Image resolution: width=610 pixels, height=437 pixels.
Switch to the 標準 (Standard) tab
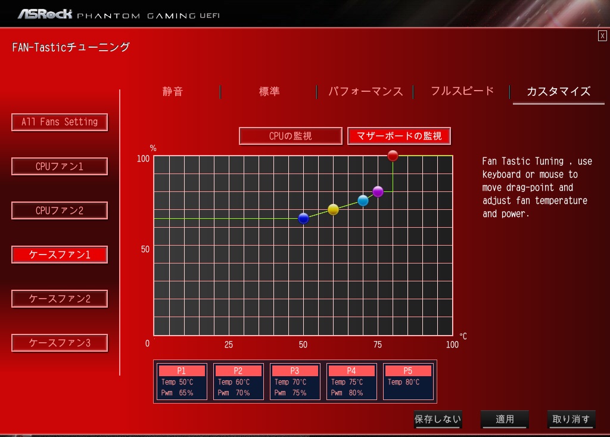tap(269, 91)
